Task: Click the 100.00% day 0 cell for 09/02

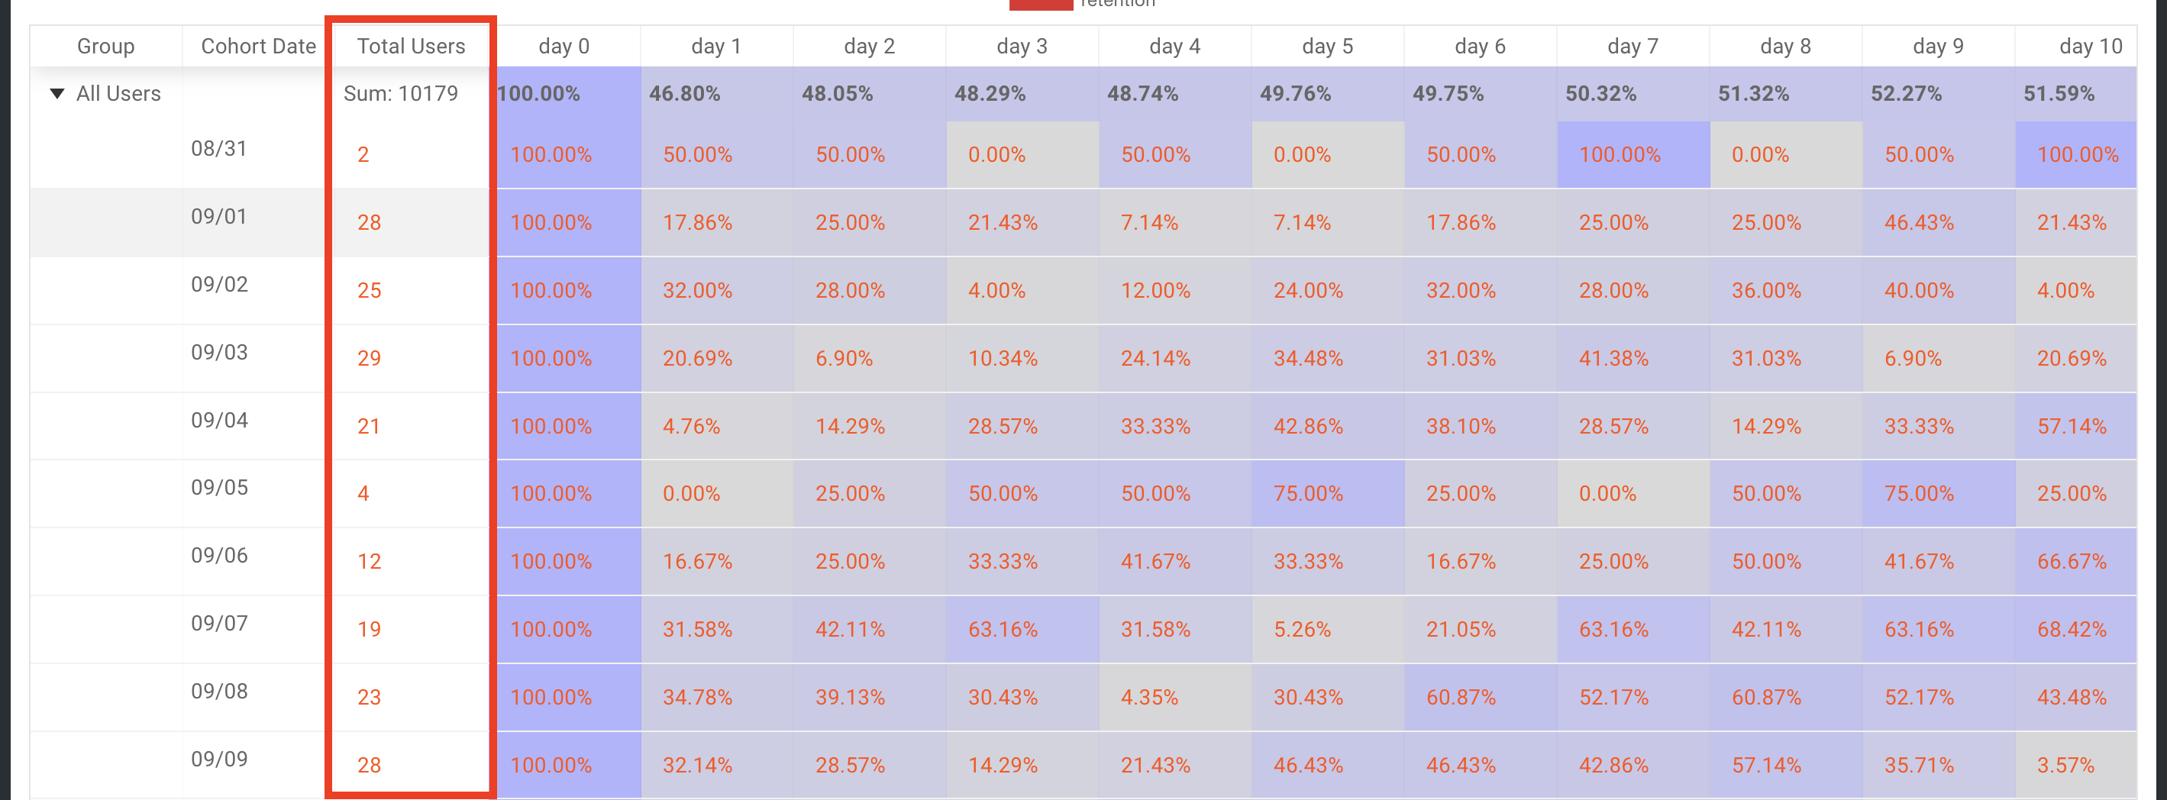Action: click(551, 289)
